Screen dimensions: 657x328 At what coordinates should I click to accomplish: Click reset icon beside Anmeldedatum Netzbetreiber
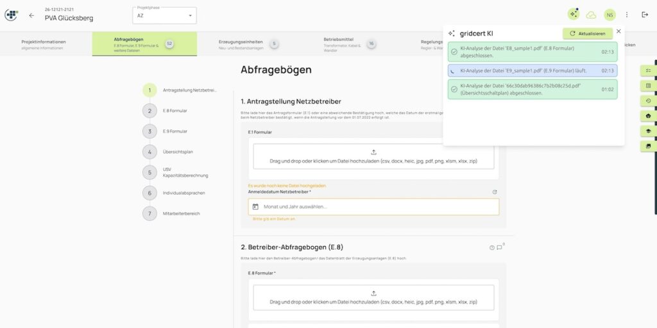pyautogui.click(x=495, y=192)
